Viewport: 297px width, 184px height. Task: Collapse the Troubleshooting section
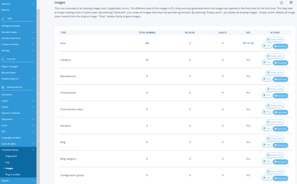[x=18, y=150]
